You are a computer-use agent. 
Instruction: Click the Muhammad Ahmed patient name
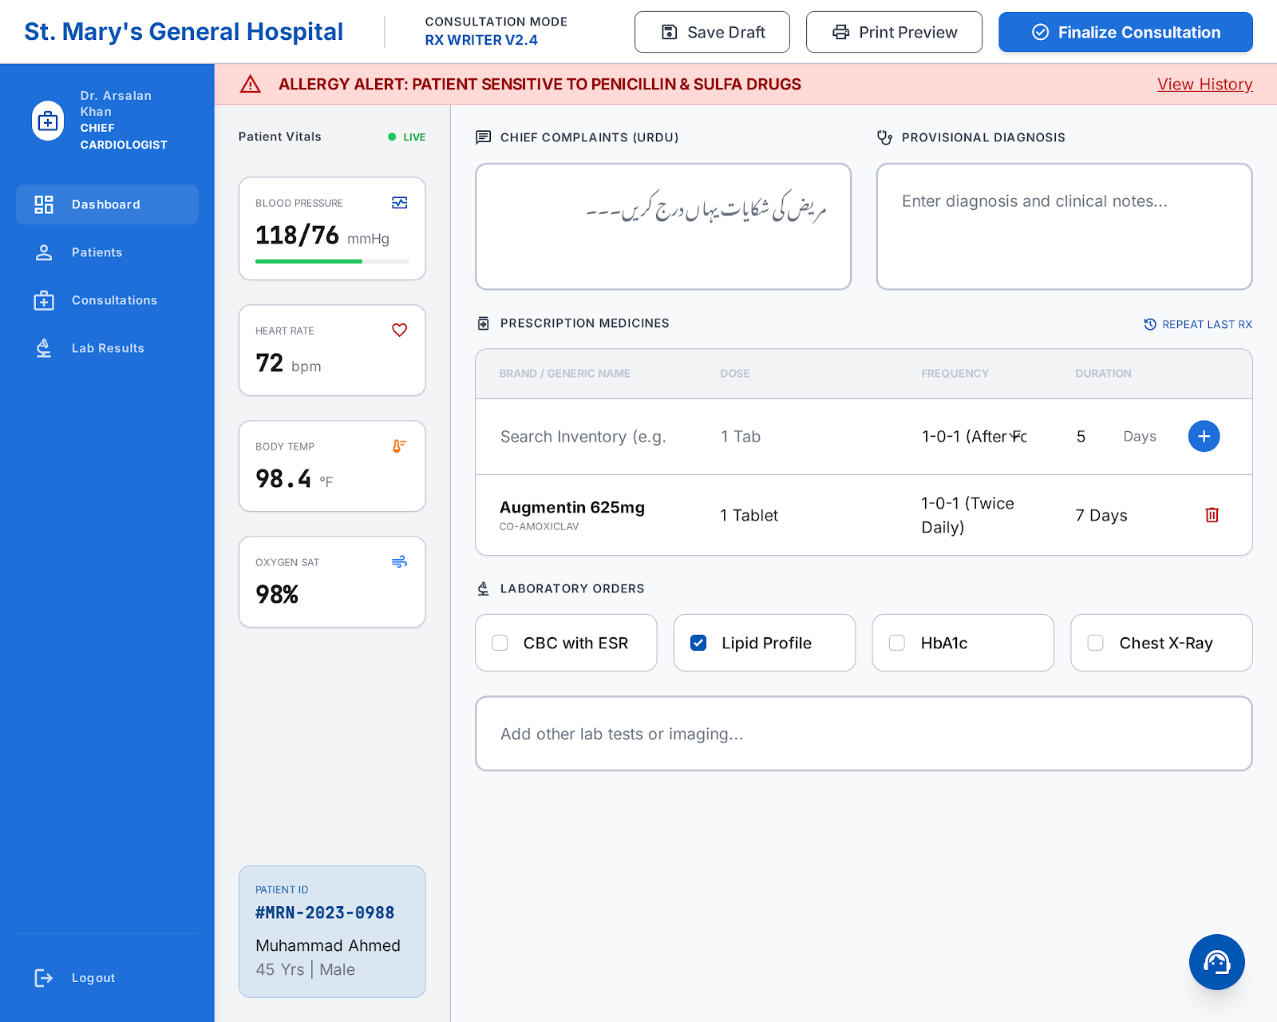[328, 945]
